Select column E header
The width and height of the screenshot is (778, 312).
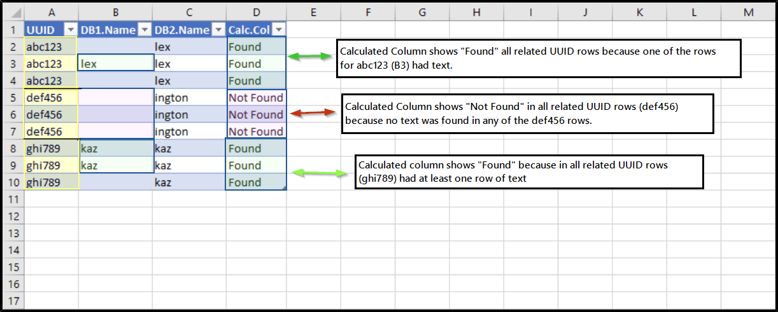pyautogui.click(x=314, y=13)
